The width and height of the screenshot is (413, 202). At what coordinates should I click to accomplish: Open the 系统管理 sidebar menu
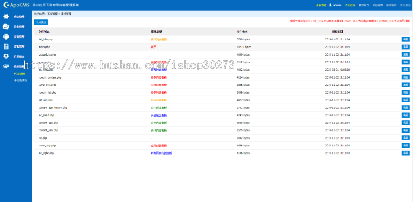click(19, 17)
